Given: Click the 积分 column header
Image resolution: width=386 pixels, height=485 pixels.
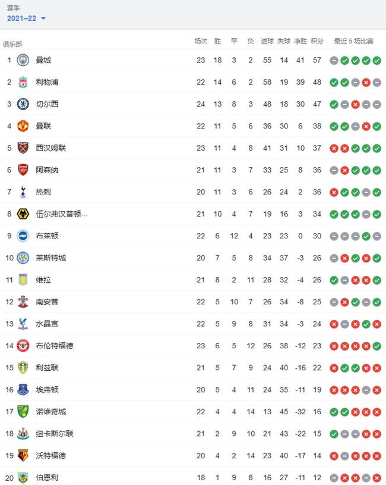Looking at the screenshot, I should (317, 41).
